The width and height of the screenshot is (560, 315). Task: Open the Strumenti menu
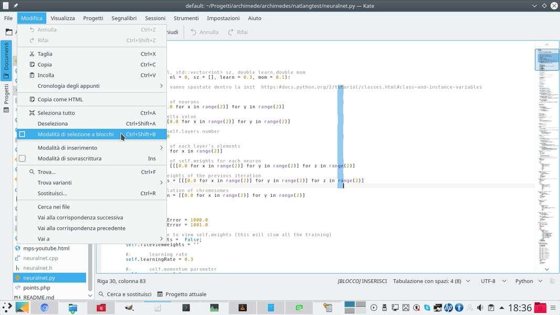click(x=186, y=18)
